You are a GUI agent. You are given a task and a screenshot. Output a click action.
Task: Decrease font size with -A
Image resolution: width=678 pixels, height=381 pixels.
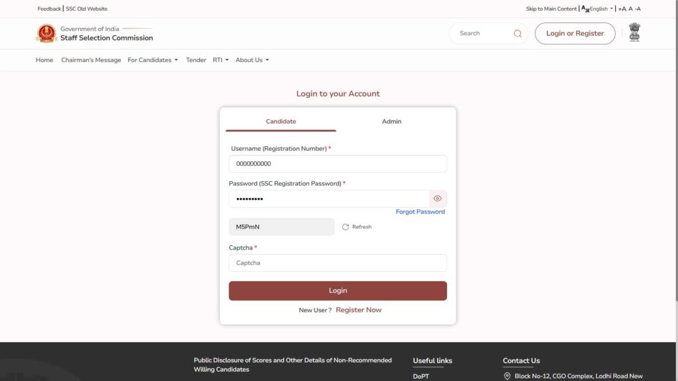[638, 9]
